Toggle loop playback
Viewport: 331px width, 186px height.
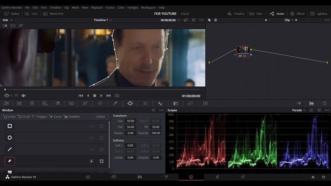click(x=117, y=96)
